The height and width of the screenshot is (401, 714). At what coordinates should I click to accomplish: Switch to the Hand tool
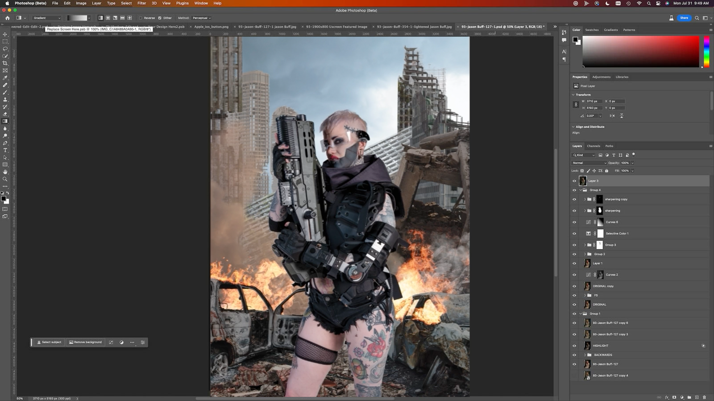tap(5, 172)
